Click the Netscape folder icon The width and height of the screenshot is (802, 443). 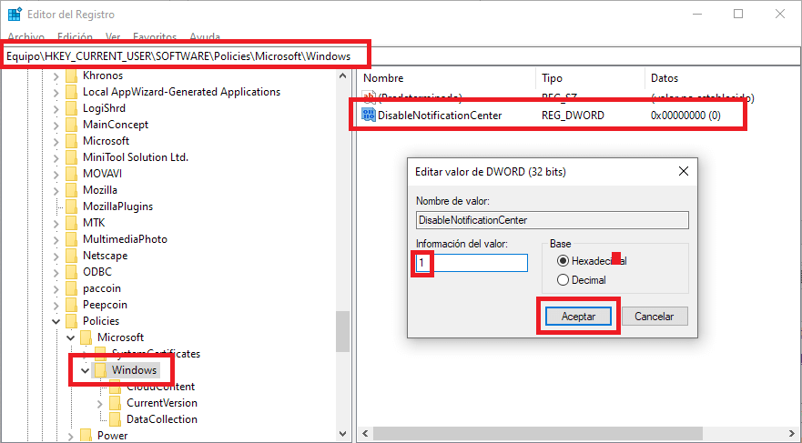[x=72, y=256]
